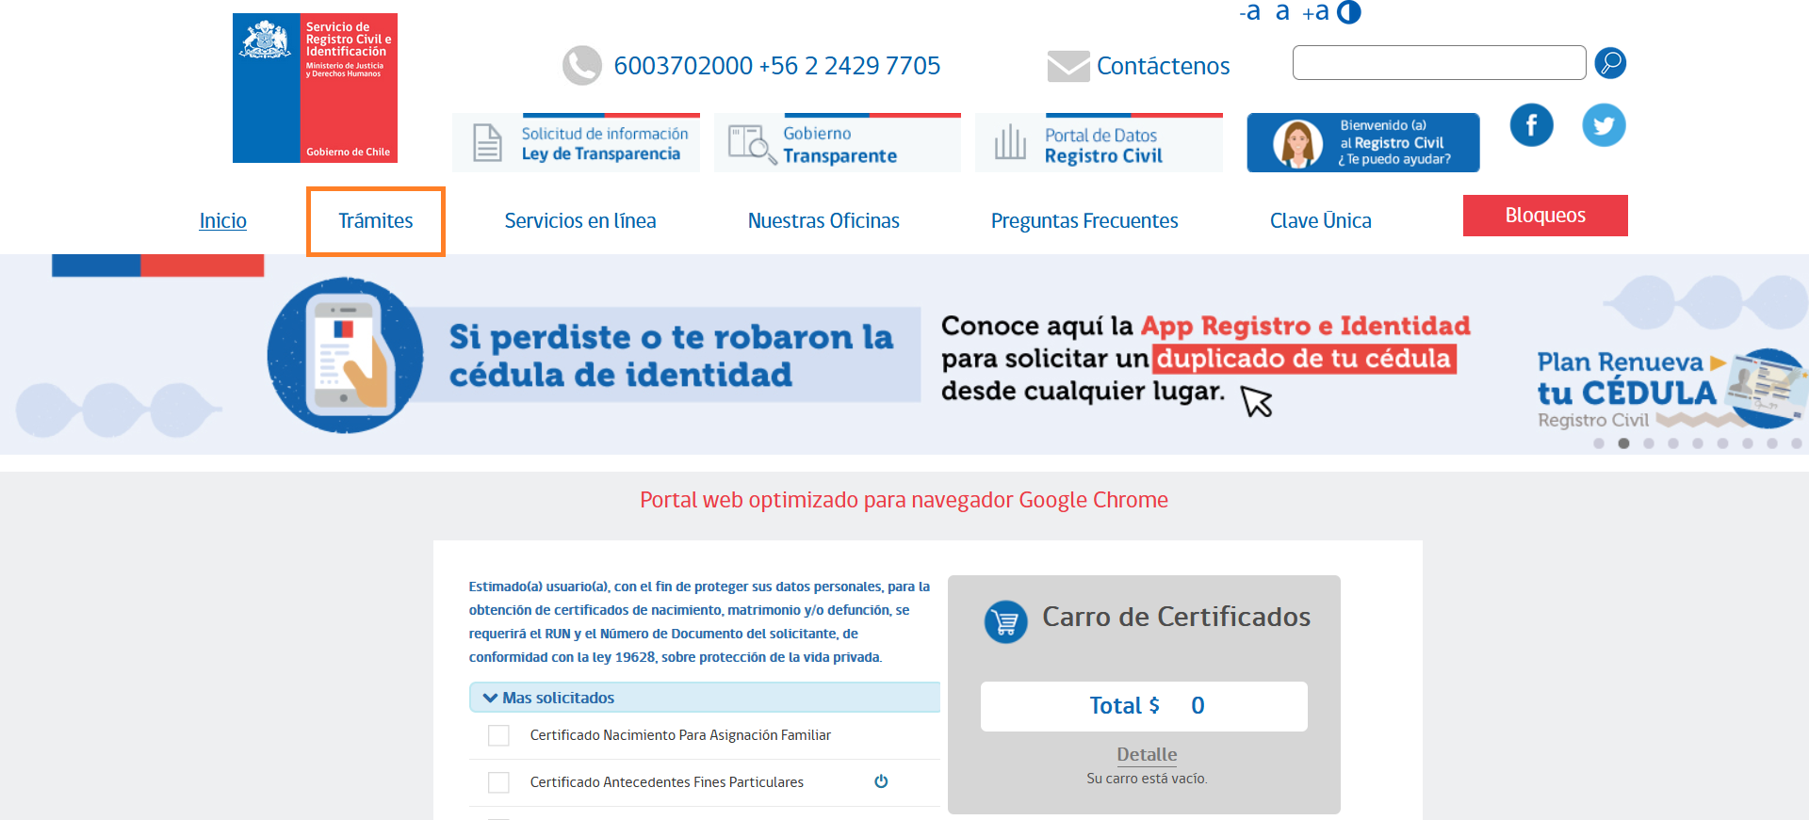Check Certificado Nacimiento Para Asignación Familiar
This screenshot has height=820, width=1809.
coord(498,735)
